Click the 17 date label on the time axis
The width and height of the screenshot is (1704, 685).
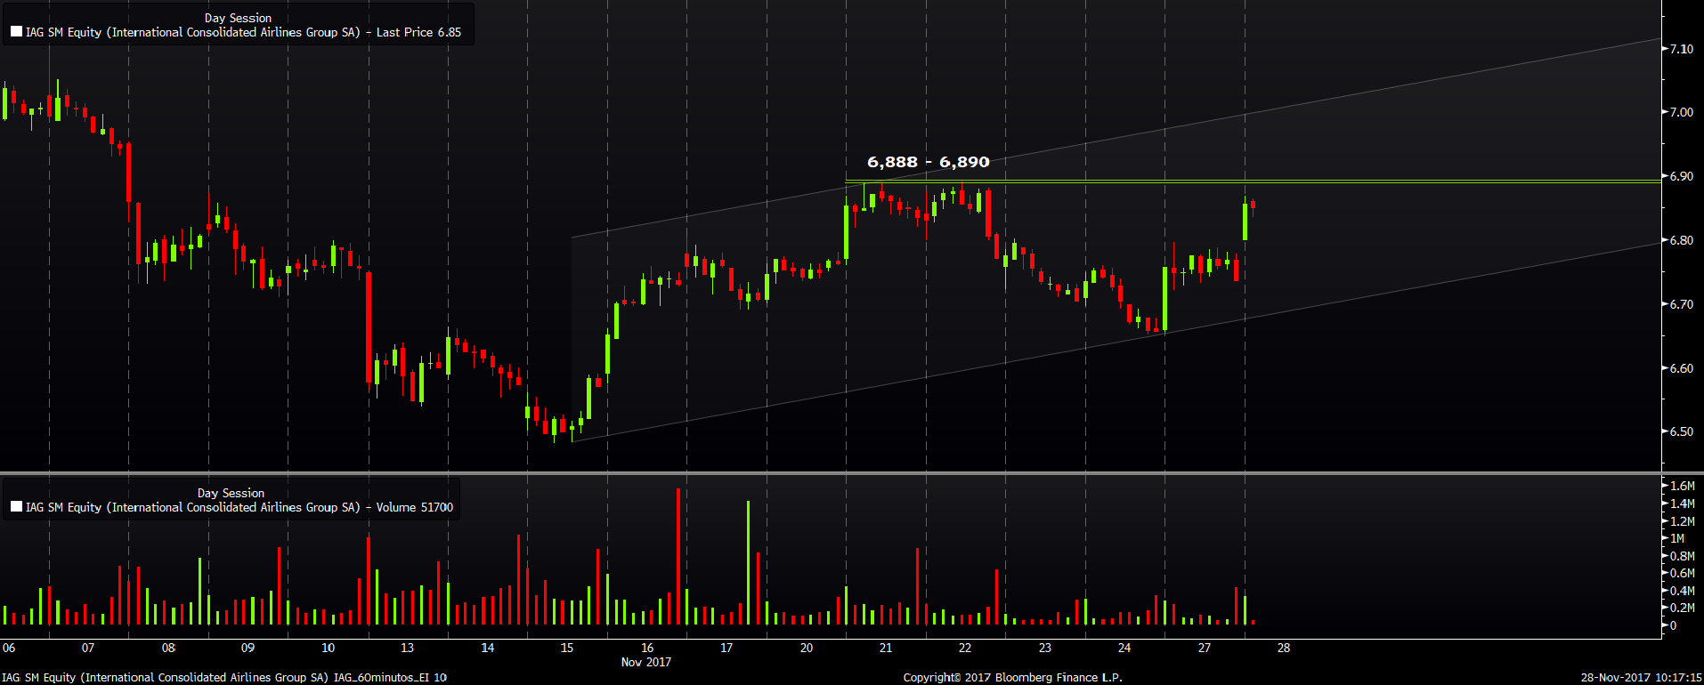726,648
